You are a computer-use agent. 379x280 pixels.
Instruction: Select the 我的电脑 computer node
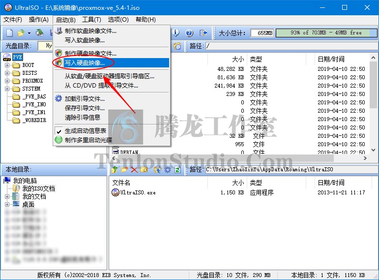coord(25,181)
